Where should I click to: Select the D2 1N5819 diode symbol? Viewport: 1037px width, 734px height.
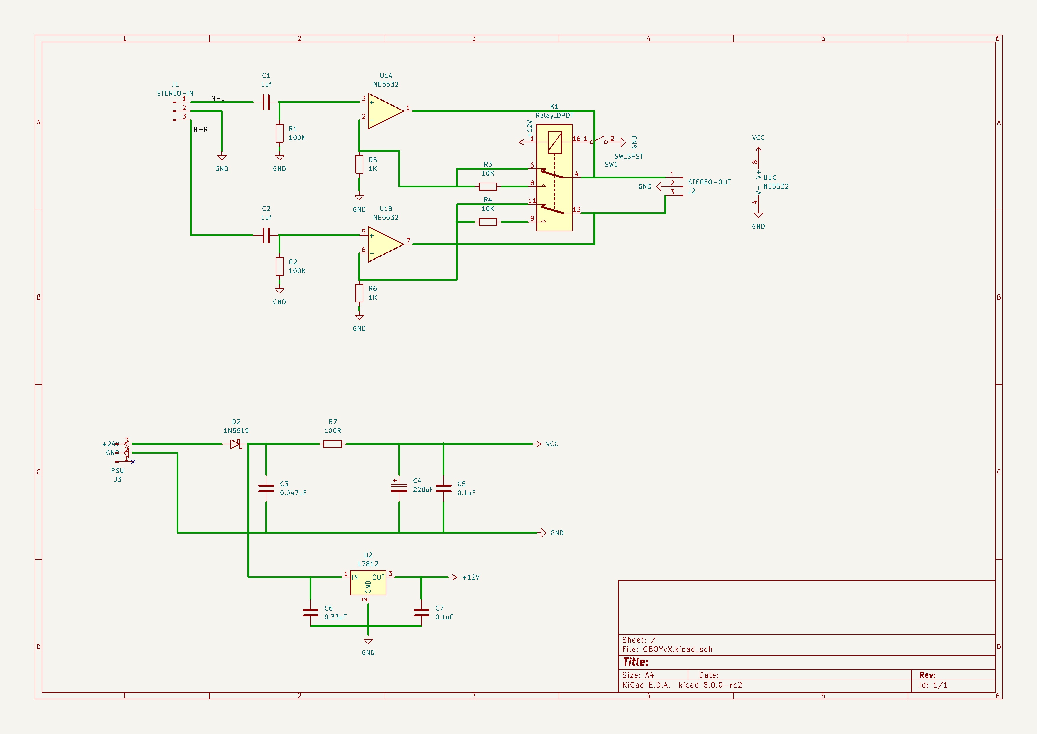[x=235, y=444]
